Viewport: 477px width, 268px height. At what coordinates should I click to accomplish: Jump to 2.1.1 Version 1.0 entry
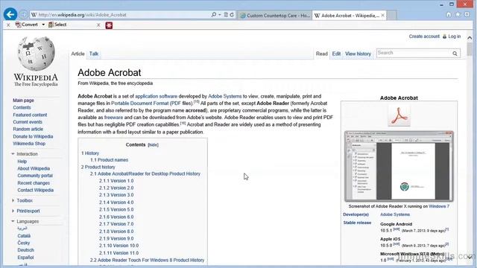pos(116,181)
